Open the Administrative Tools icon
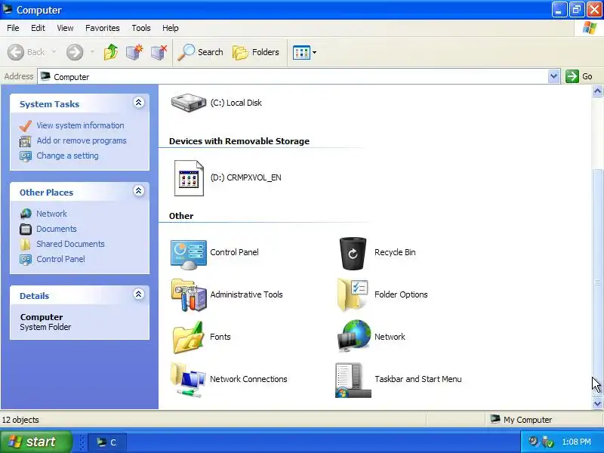This screenshot has height=453, width=604. pyautogui.click(x=189, y=295)
